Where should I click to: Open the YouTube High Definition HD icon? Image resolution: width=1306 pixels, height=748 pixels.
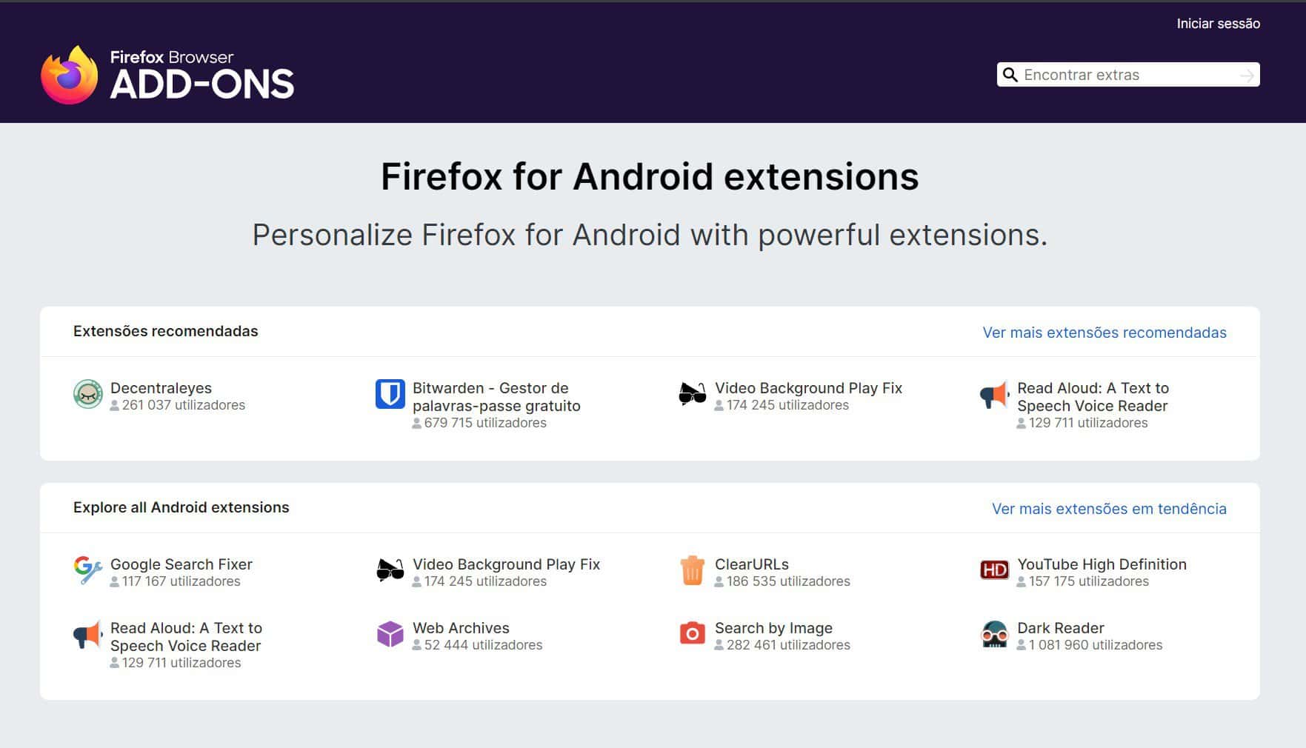[x=995, y=570]
